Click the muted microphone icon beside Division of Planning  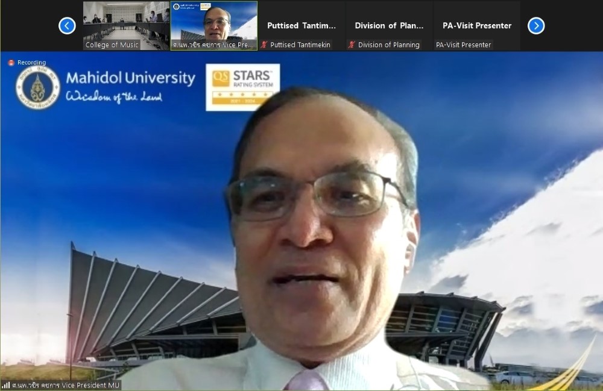pos(352,45)
